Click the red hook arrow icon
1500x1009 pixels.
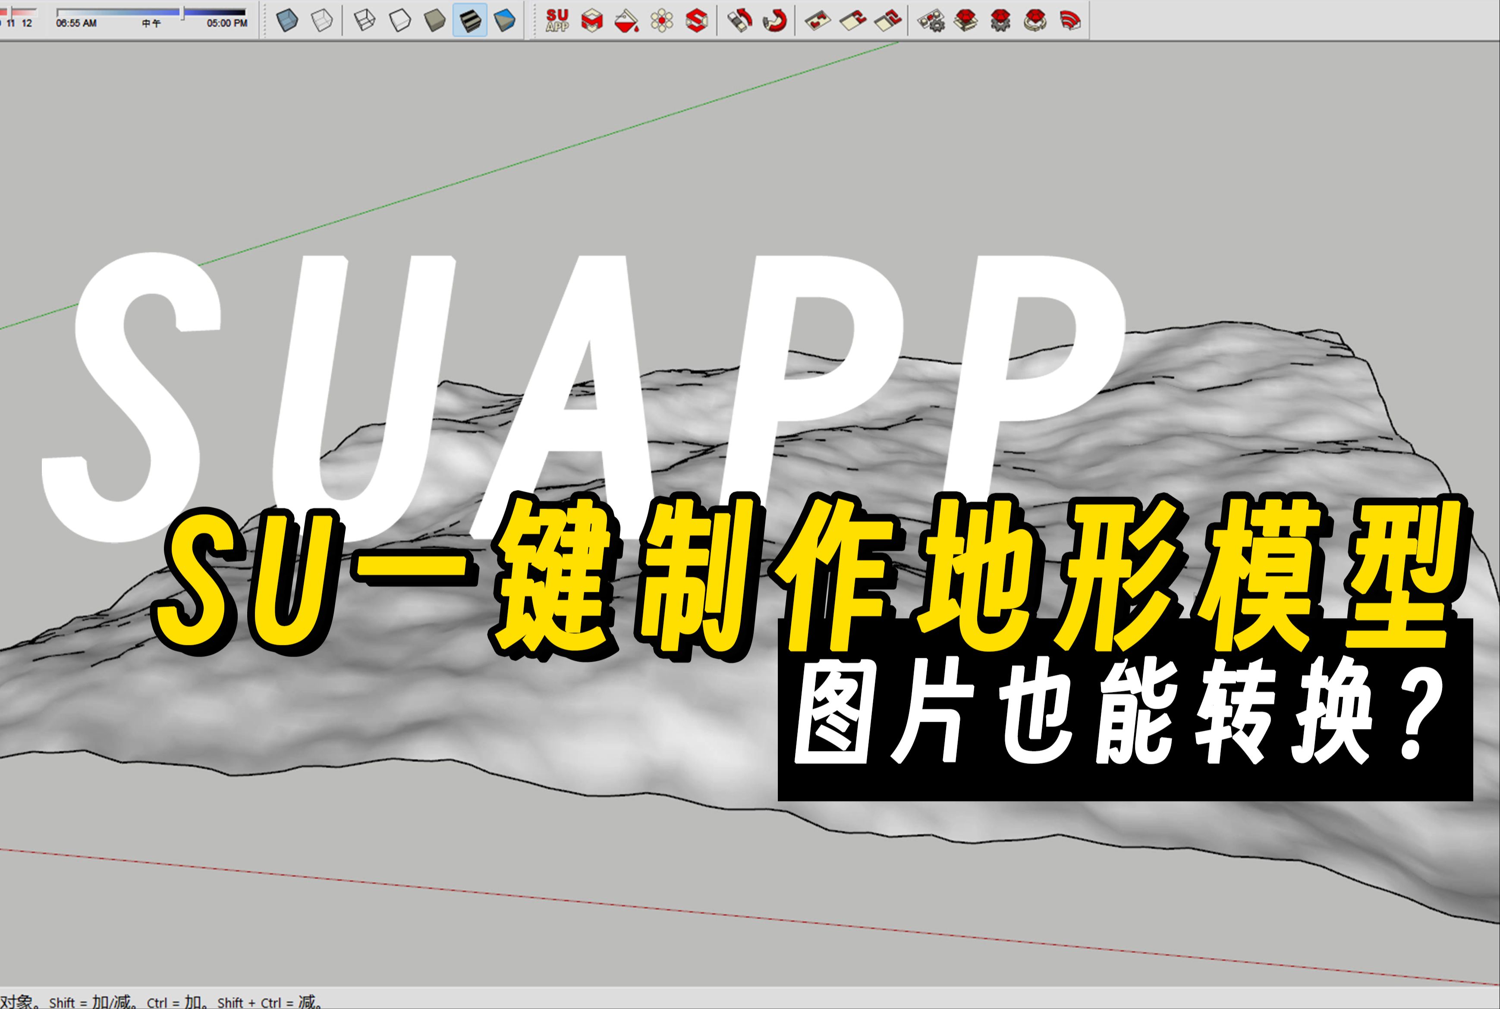[775, 21]
